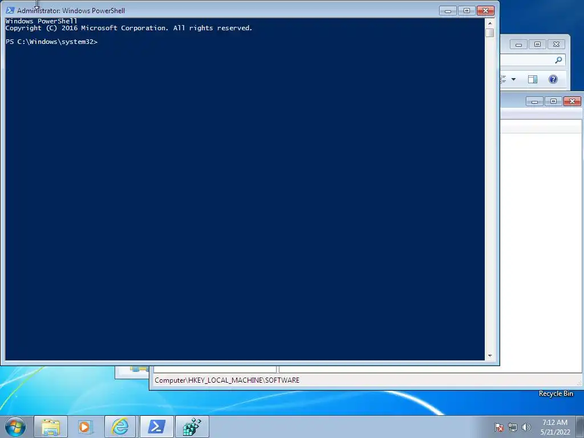Click the PowerShell icon in the title bar
Image resolution: width=584 pixels, height=438 pixels.
(x=10, y=10)
